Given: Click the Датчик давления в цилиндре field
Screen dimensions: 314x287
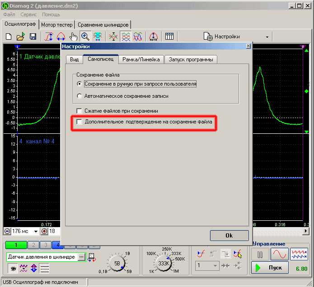Looking at the screenshot, I should tap(42, 257).
